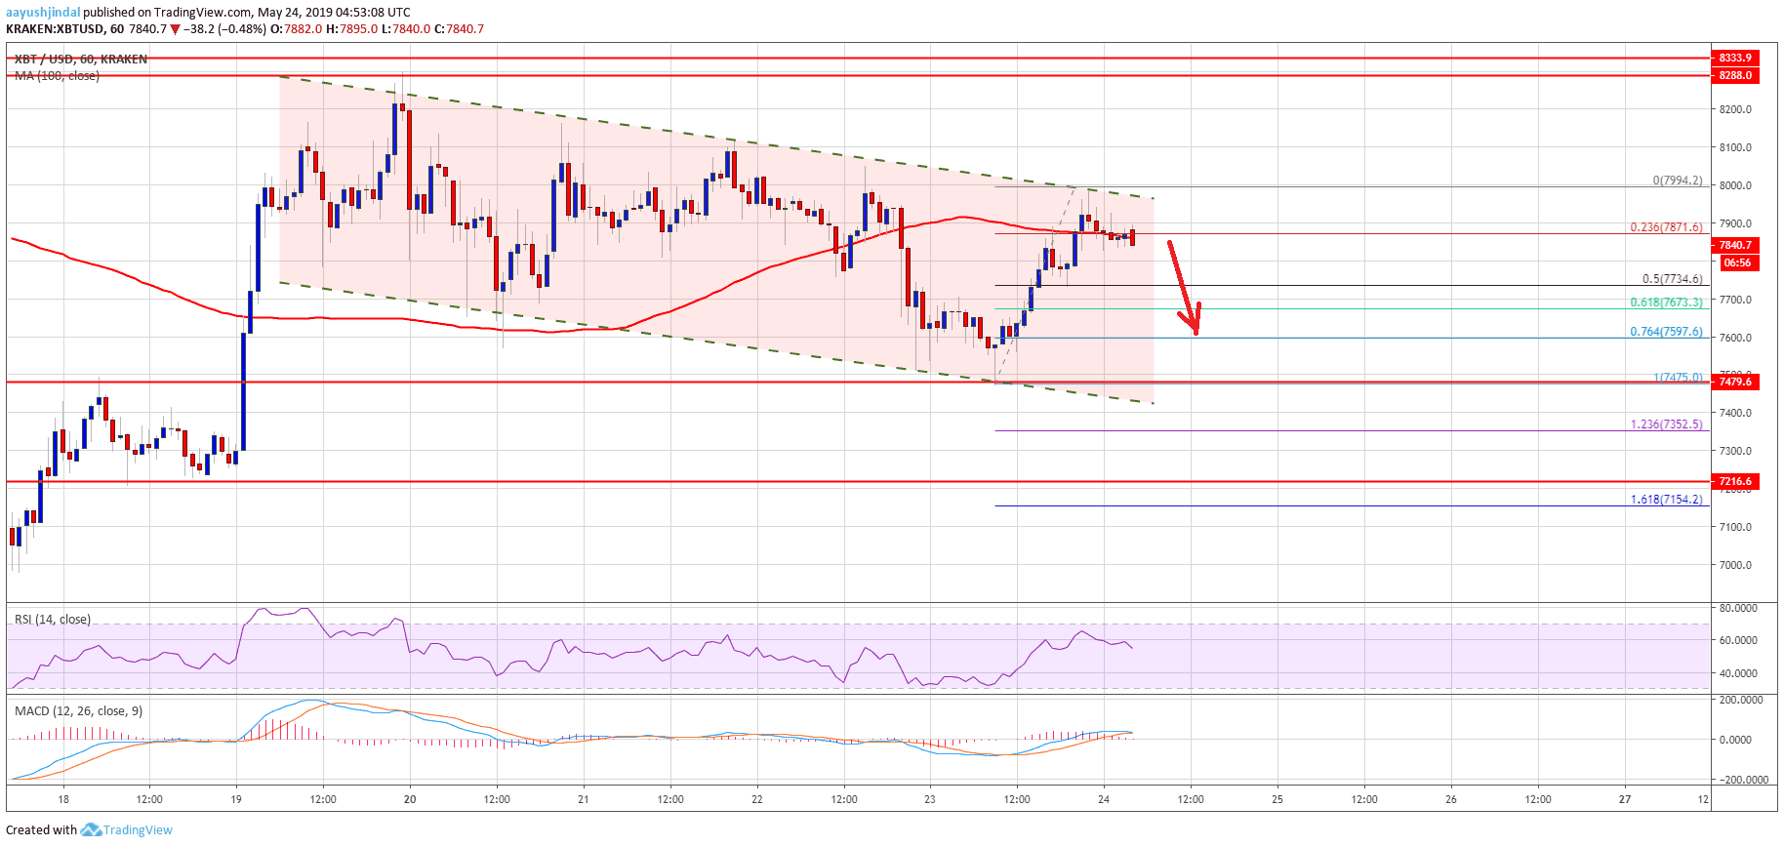1784x847 pixels.
Task: Select the 1.618(7154.2) Fibonacci label
Action: click(1666, 500)
